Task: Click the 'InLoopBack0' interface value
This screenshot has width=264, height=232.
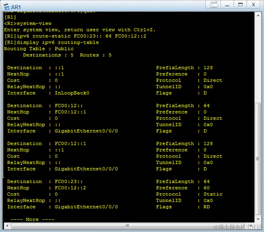Action: coord(72,93)
